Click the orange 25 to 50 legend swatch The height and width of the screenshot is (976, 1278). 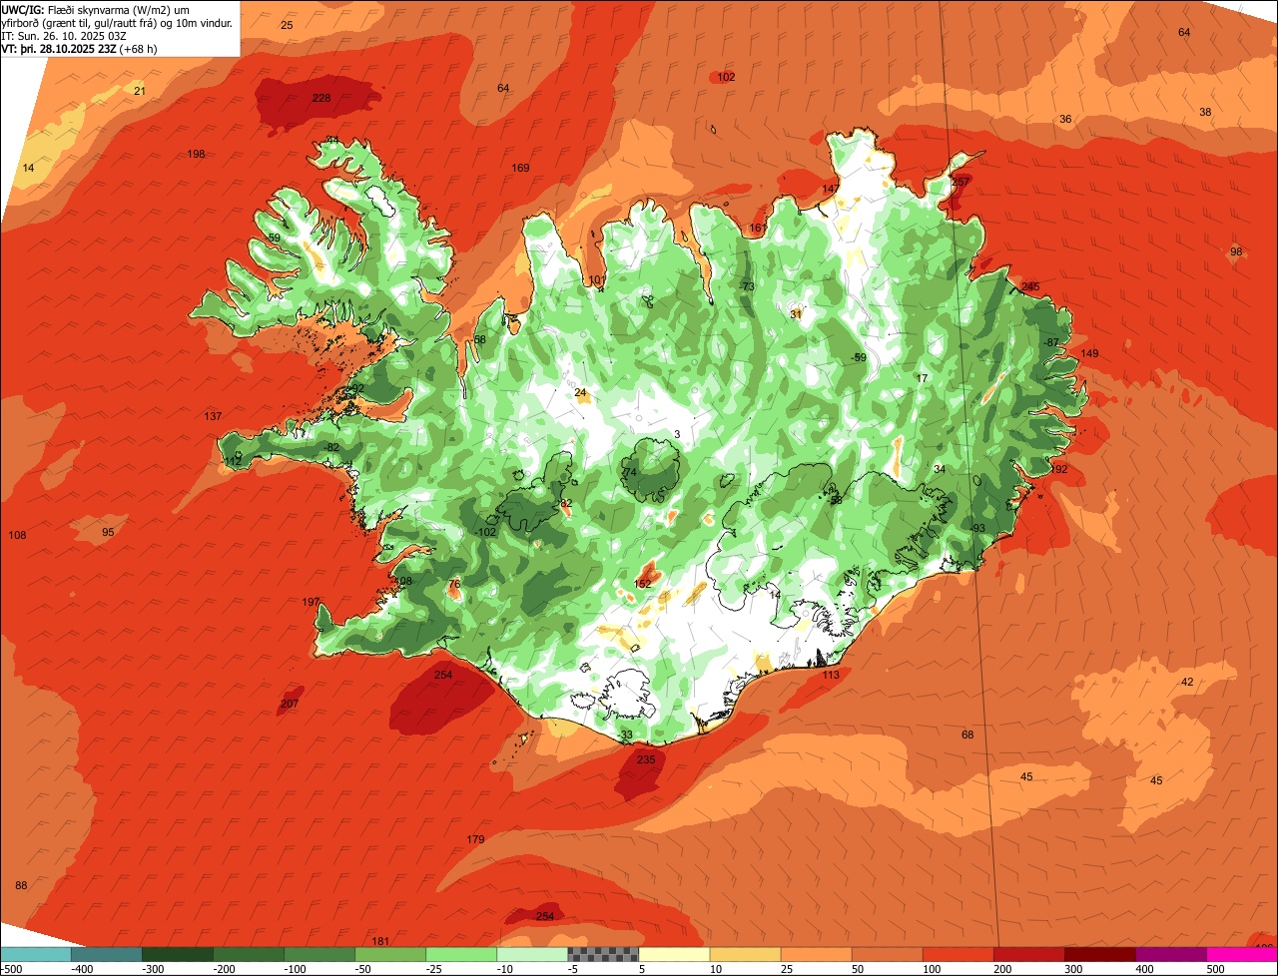pyautogui.click(x=816, y=953)
